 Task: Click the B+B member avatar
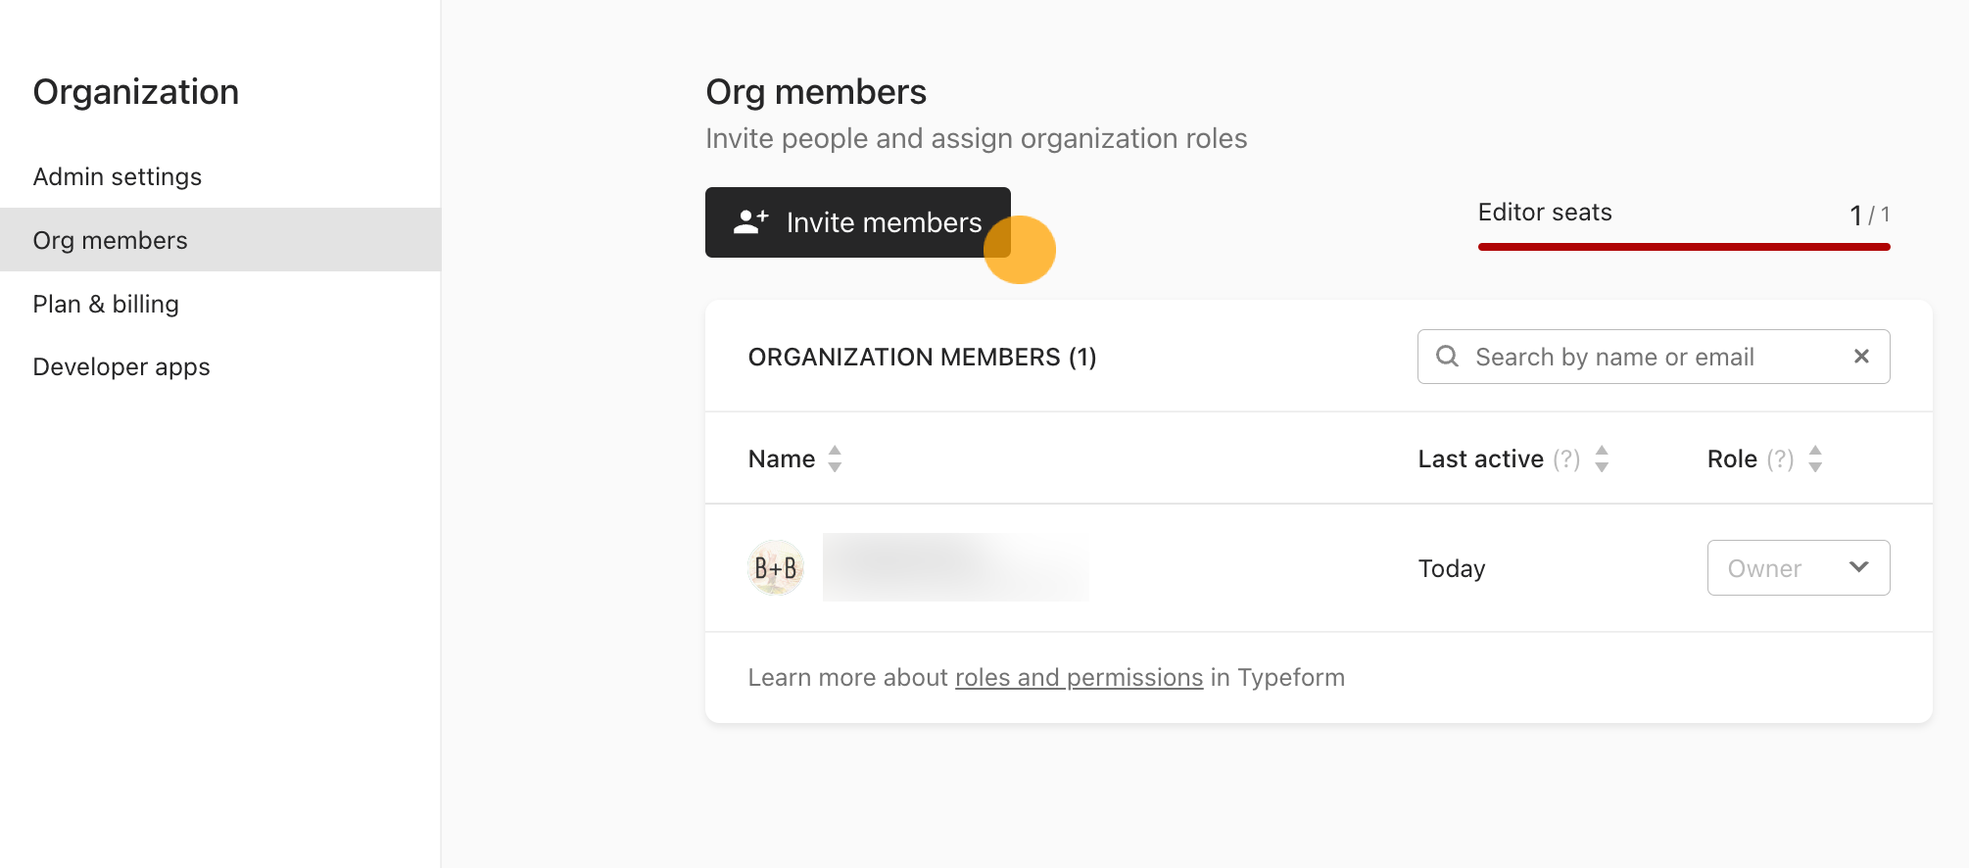776,568
